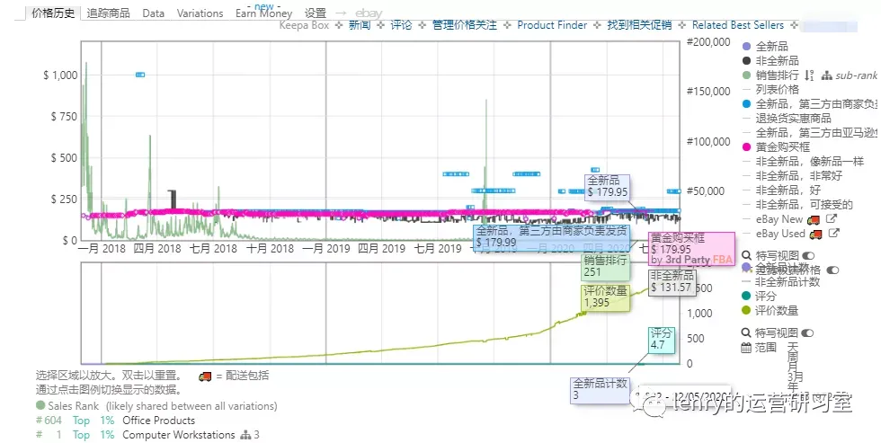Toggle eBay Used legend entry
The width and height of the screenshot is (881, 443).
click(780, 234)
